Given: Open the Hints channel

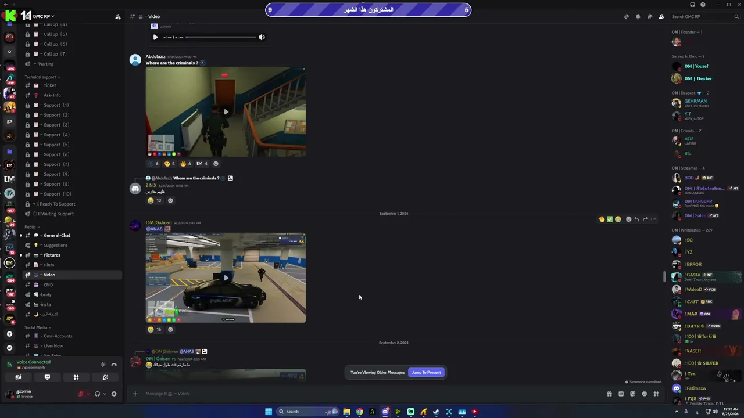Looking at the screenshot, I should point(72,265).
